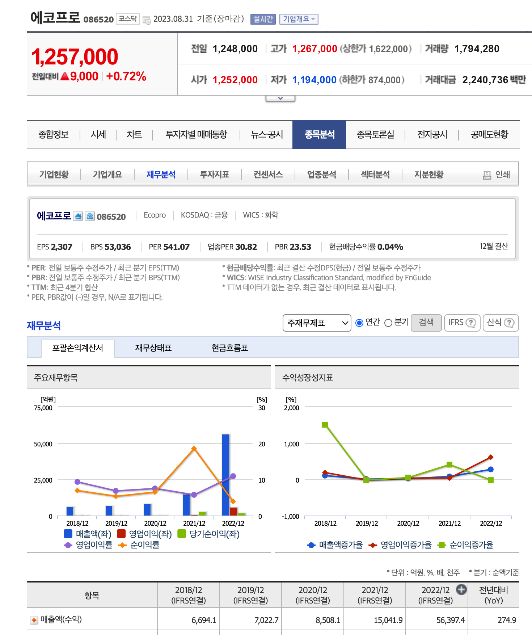Switch to 지분현황 sub-tab

click(429, 174)
